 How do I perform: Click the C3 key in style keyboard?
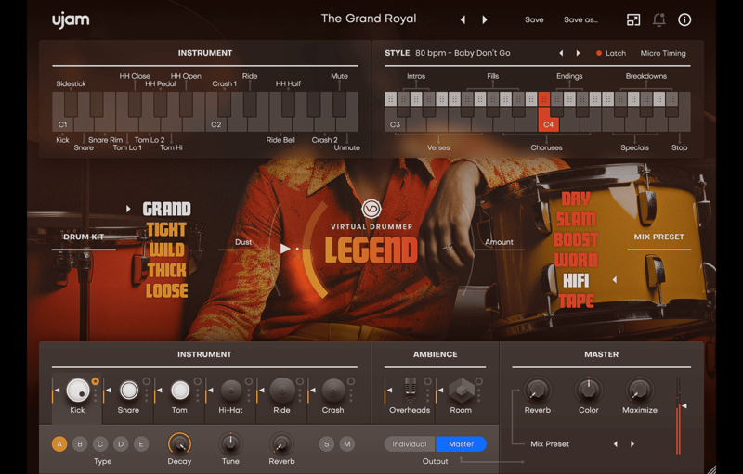(395, 124)
